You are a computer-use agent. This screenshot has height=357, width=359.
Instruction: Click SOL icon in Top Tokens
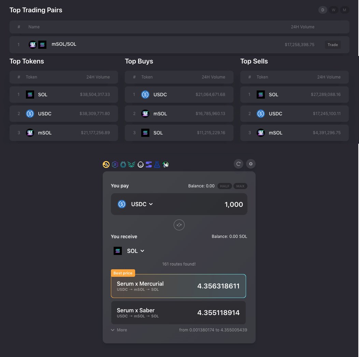click(30, 94)
